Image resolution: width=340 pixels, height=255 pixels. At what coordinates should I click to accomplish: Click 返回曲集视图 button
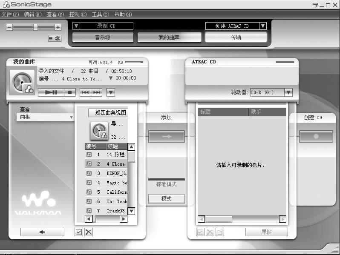108,113
